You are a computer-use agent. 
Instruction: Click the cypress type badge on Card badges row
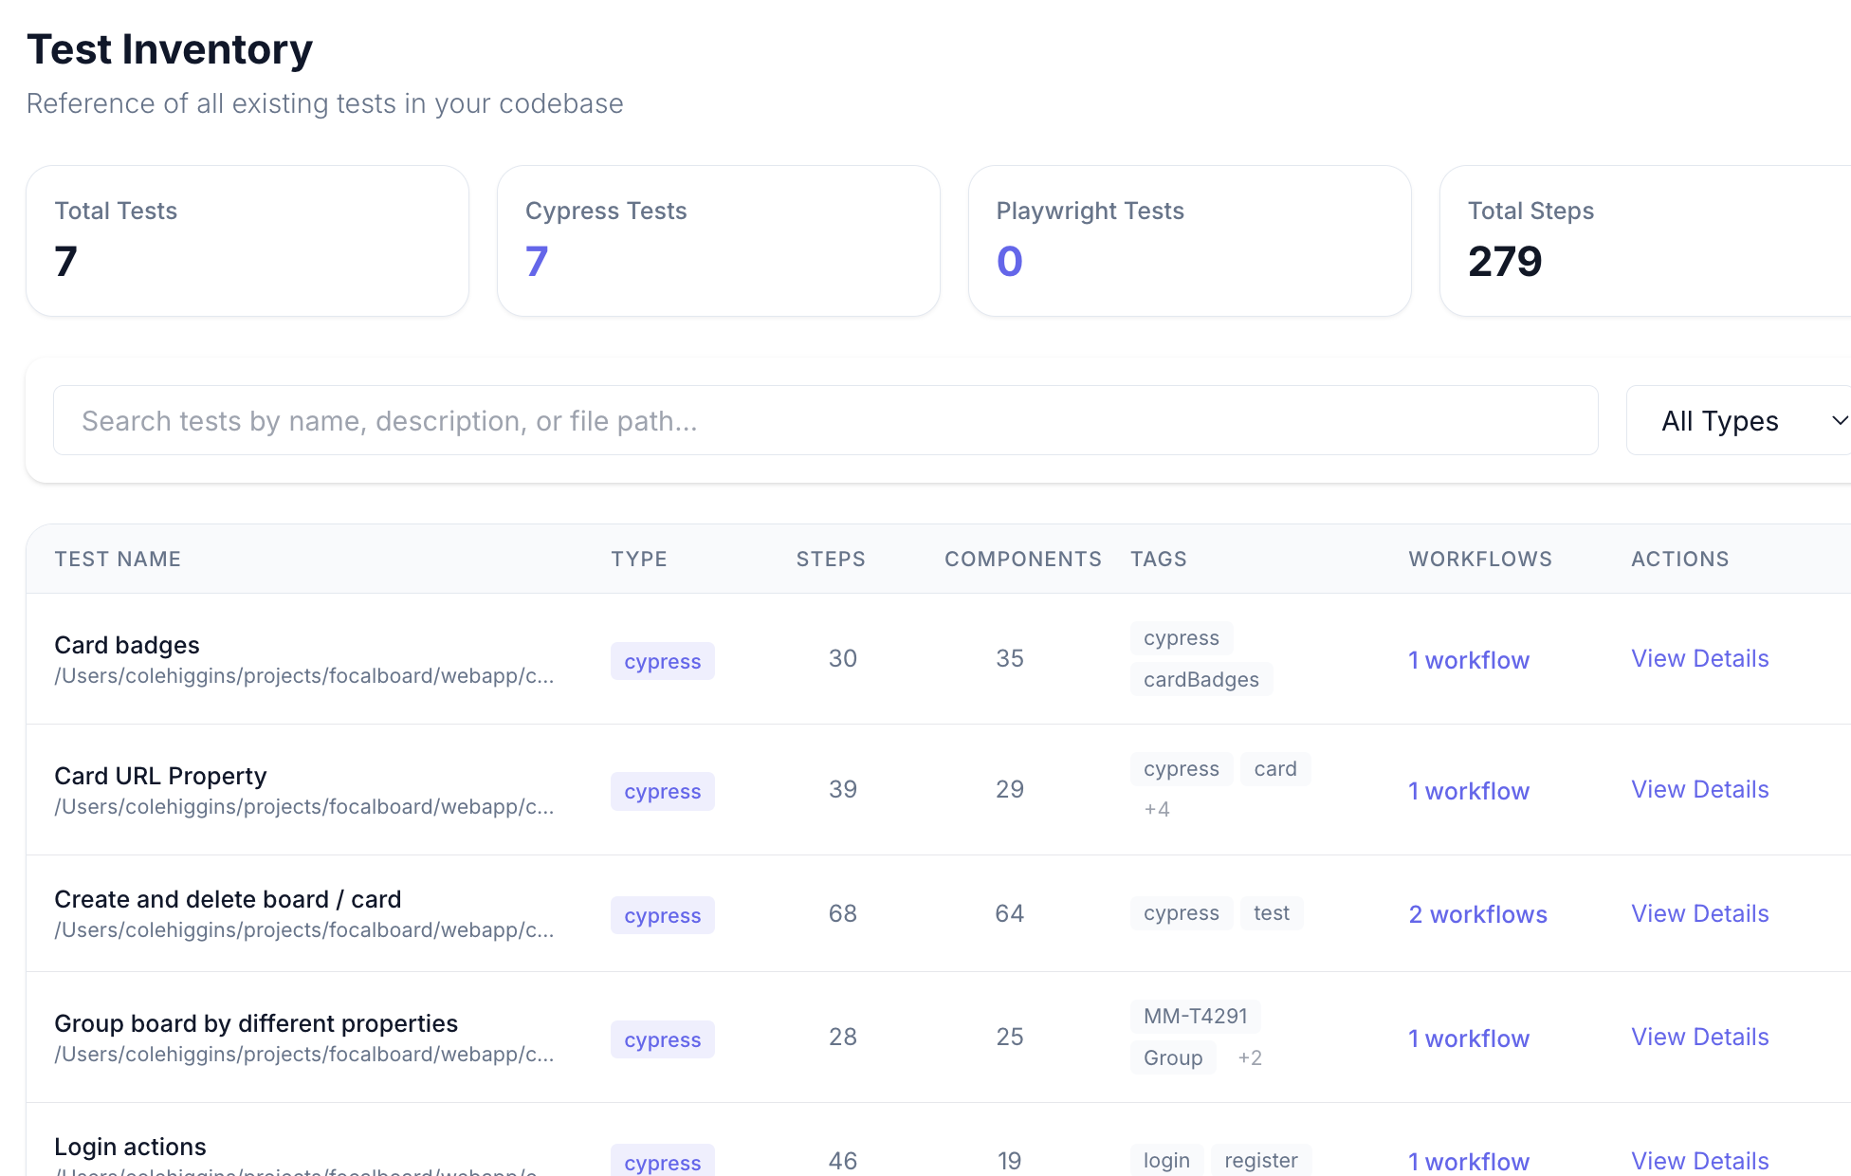coord(662,660)
